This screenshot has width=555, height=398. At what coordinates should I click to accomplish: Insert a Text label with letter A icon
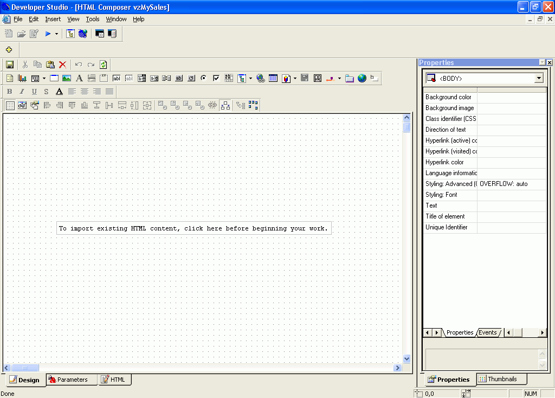[x=79, y=78]
